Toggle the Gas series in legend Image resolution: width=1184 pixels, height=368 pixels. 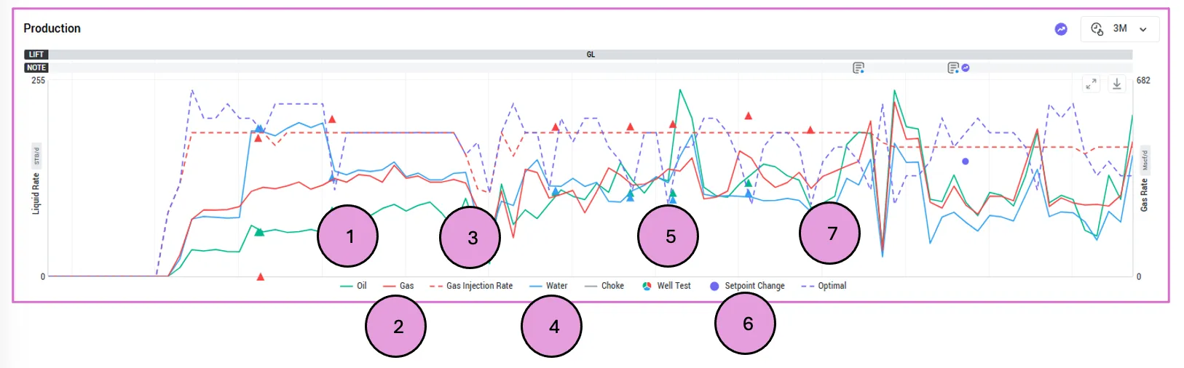398,286
